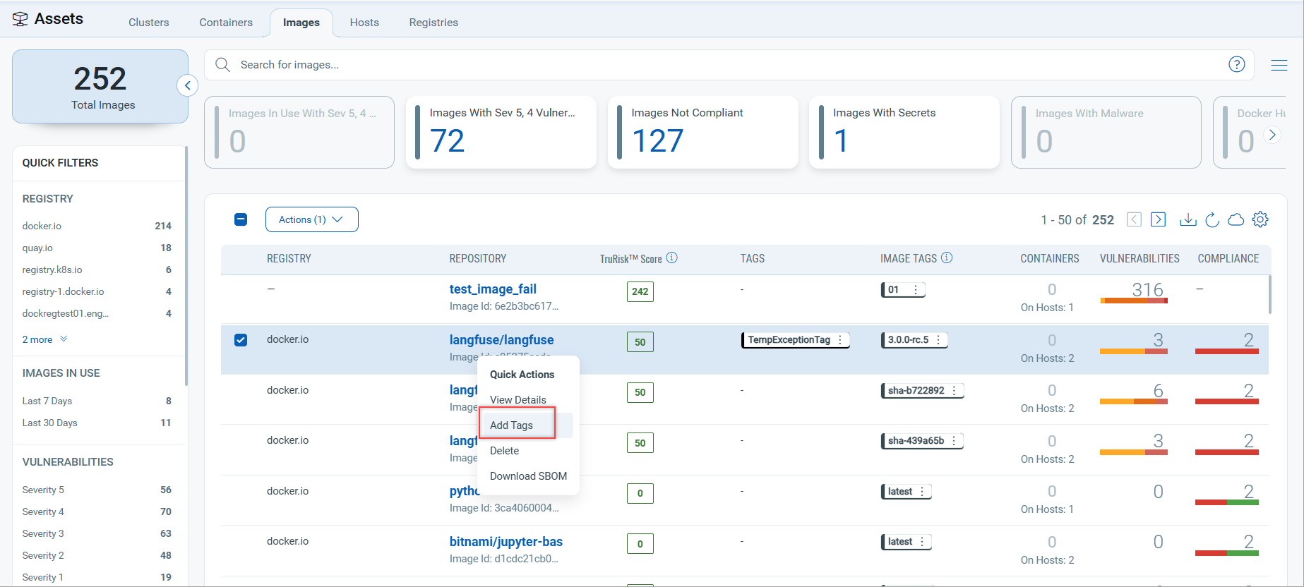Image resolution: width=1304 pixels, height=587 pixels.
Task: Click the TruRisk Score info icon
Action: (671, 258)
